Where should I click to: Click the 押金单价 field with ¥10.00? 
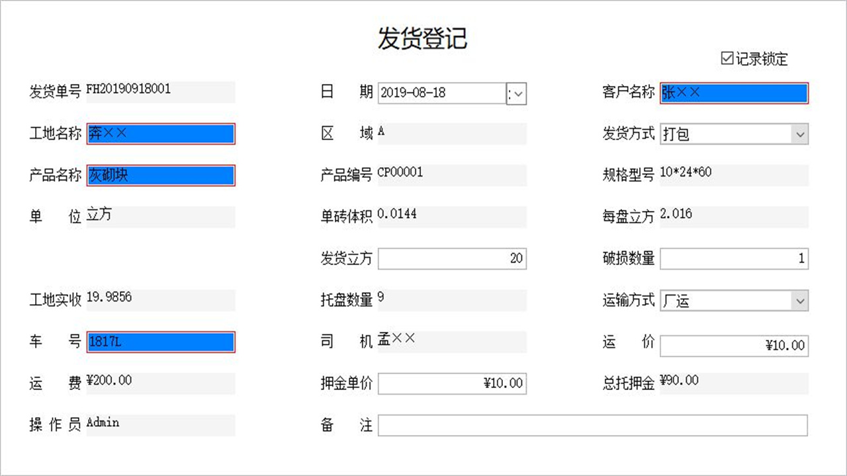coord(452,383)
